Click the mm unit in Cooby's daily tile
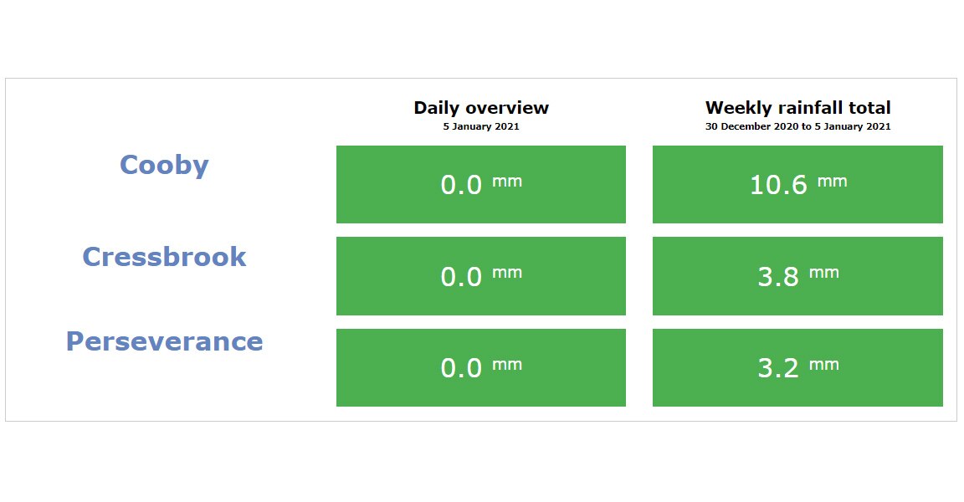 click(x=506, y=181)
